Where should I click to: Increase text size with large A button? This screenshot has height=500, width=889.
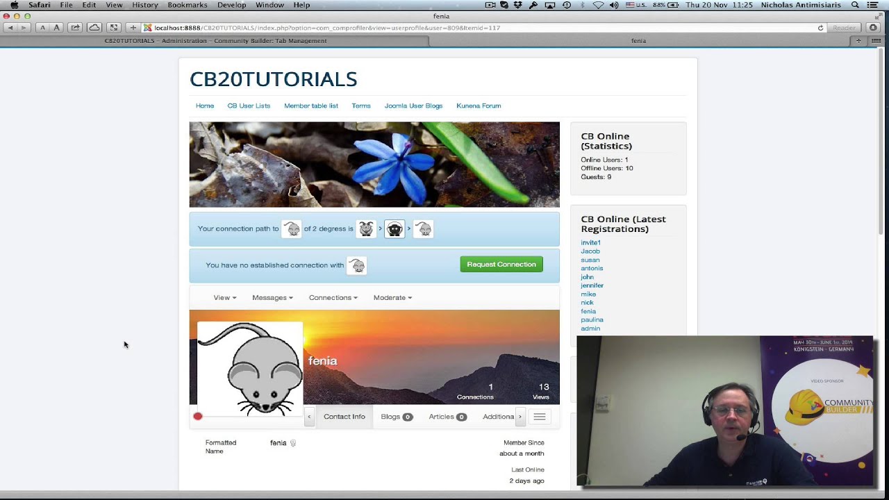point(57,28)
